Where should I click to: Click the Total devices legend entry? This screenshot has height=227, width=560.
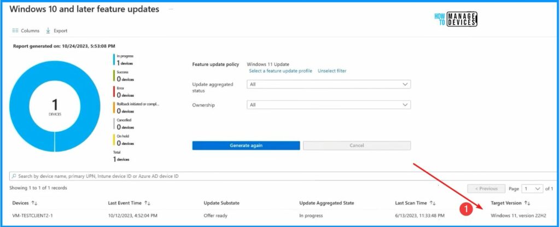coord(121,156)
